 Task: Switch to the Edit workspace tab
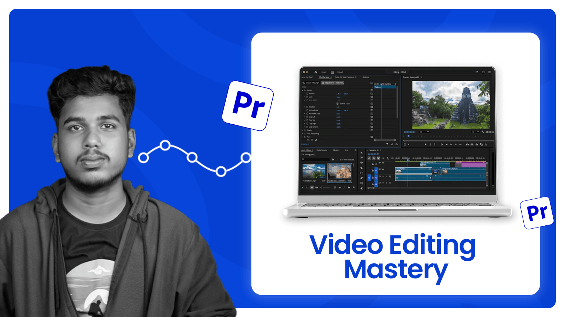tap(332, 72)
